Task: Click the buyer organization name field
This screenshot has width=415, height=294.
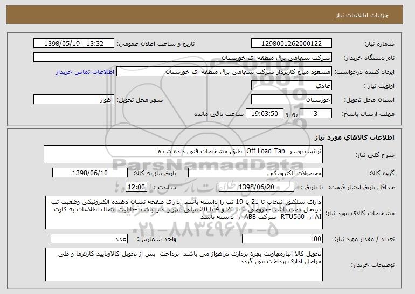Action: click(183, 58)
